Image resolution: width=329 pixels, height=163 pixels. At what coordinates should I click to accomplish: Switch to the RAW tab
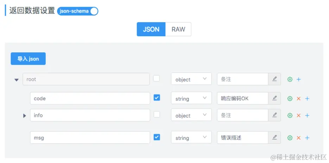178,29
